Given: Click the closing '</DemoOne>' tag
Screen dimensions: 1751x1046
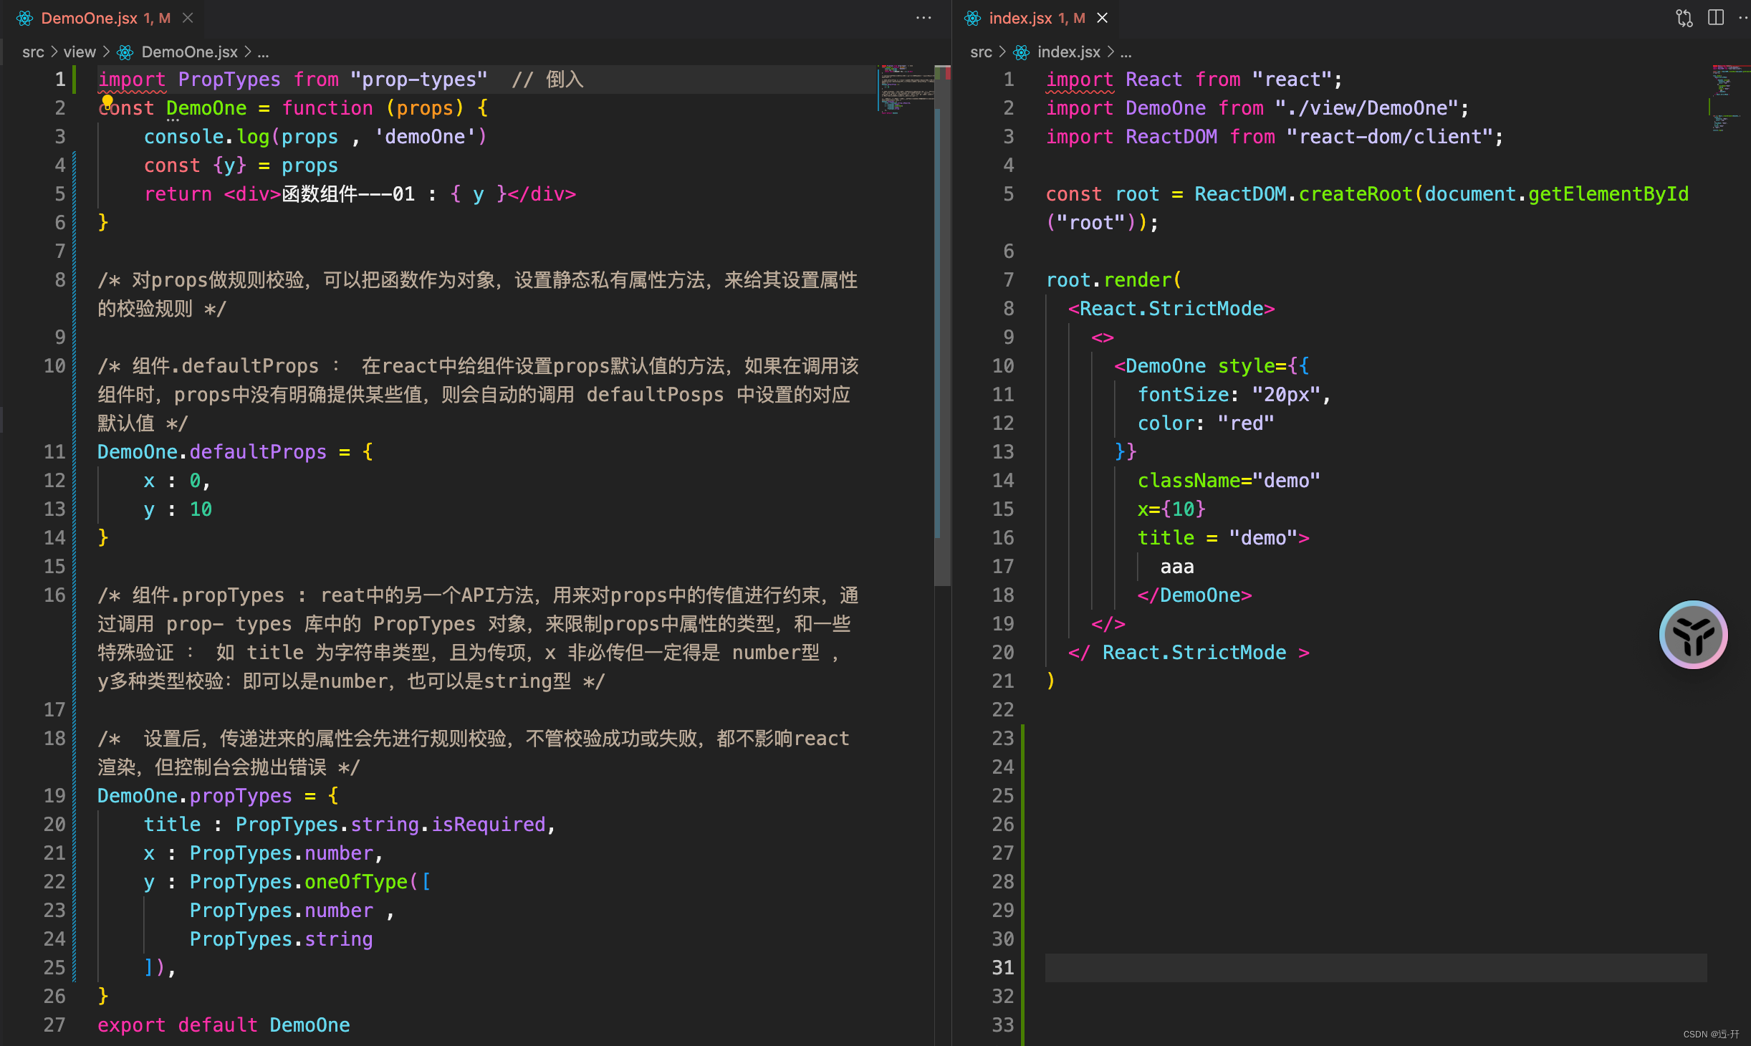Looking at the screenshot, I should (1194, 595).
